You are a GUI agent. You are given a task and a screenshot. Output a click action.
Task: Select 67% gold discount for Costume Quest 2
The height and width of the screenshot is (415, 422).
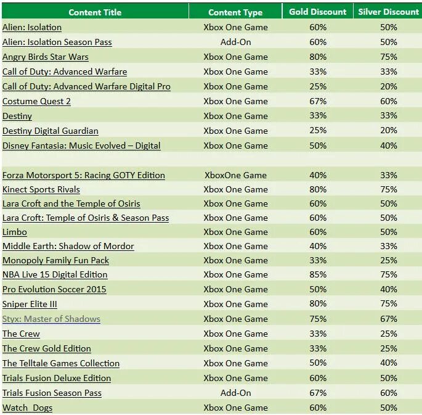pyautogui.click(x=318, y=101)
